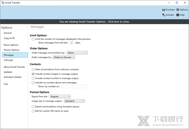Go to Activation Details in sidebar

pyautogui.click(x=13, y=77)
